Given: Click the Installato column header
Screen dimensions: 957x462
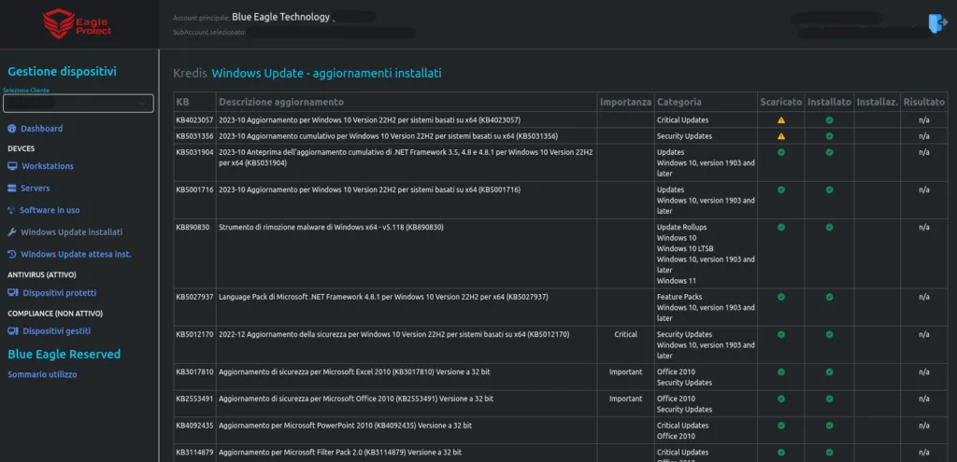Looking at the screenshot, I should click(829, 102).
